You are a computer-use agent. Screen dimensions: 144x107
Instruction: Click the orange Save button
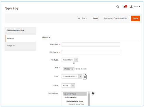(x=135, y=18)
